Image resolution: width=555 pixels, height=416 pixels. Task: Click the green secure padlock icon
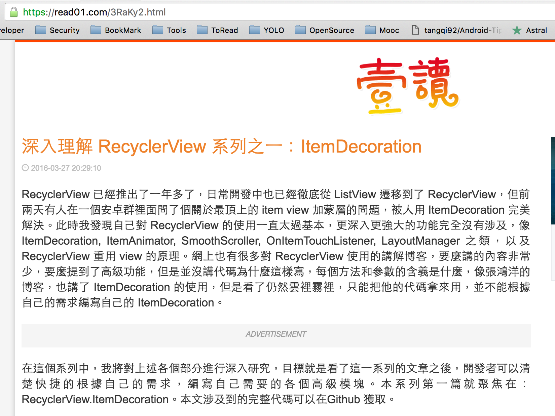click(x=14, y=12)
